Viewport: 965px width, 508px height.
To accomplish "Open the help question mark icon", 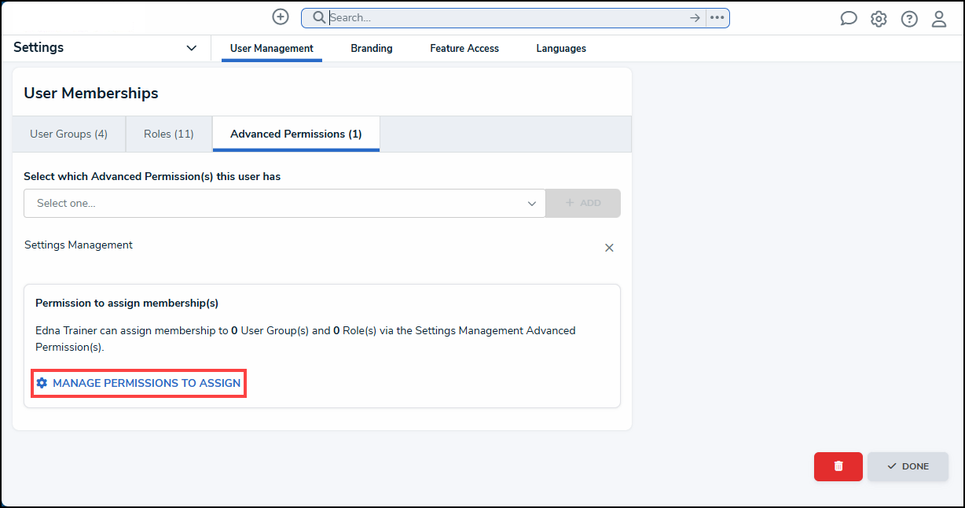I will coord(909,19).
